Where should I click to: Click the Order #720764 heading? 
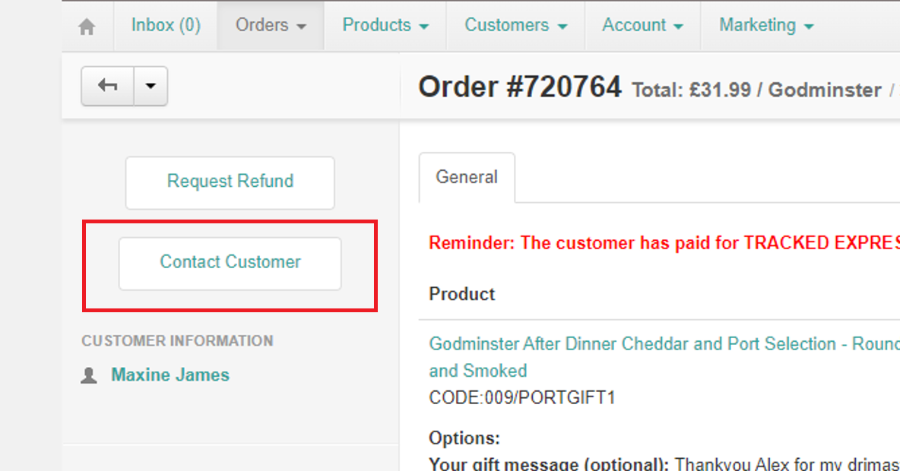click(x=520, y=88)
